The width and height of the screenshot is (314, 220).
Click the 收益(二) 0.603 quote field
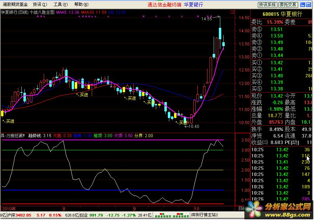coord(267,143)
